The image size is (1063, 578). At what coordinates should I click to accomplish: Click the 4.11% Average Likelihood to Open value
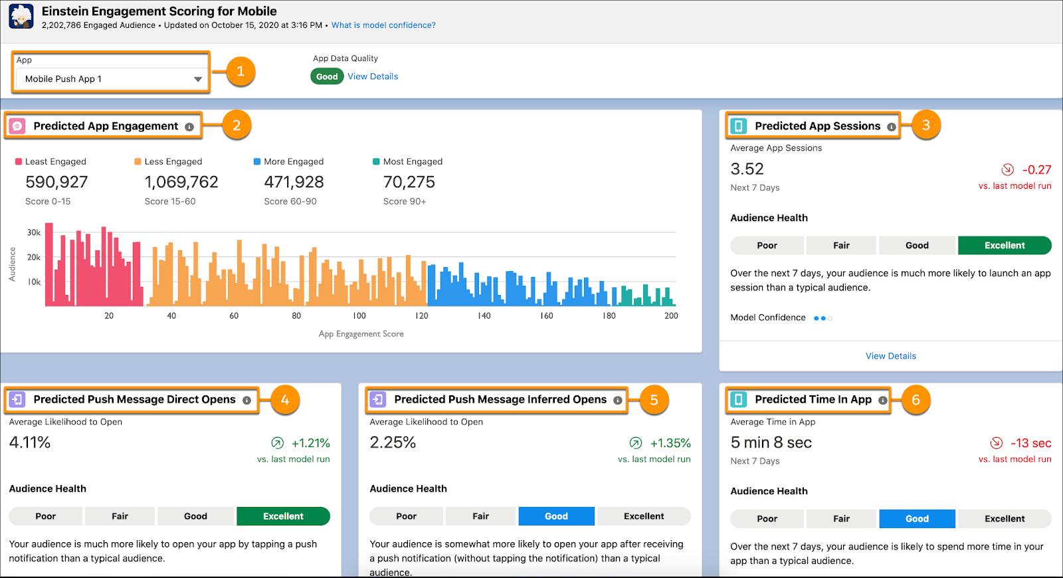click(x=30, y=442)
